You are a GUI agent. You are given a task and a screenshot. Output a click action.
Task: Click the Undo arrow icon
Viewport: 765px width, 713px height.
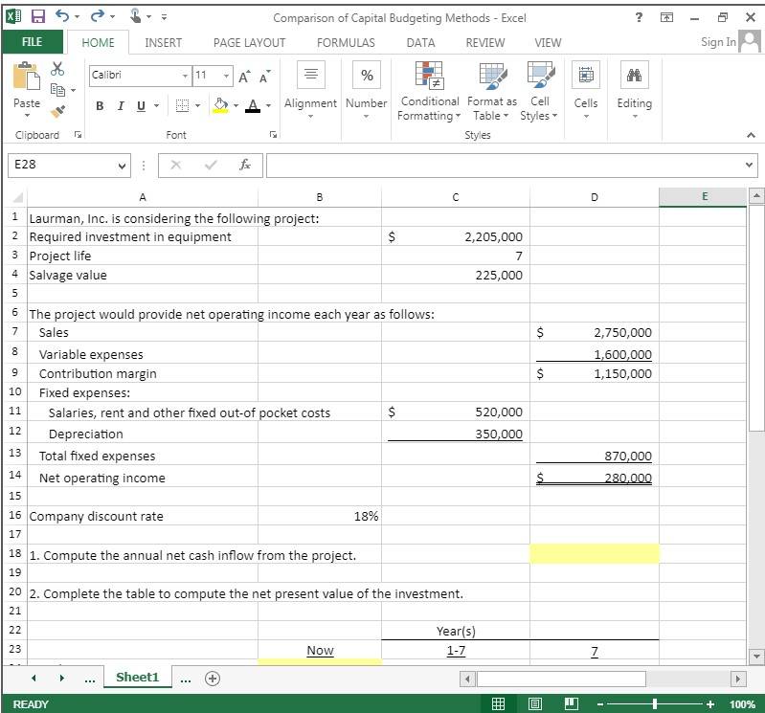(x=63, y=16)
